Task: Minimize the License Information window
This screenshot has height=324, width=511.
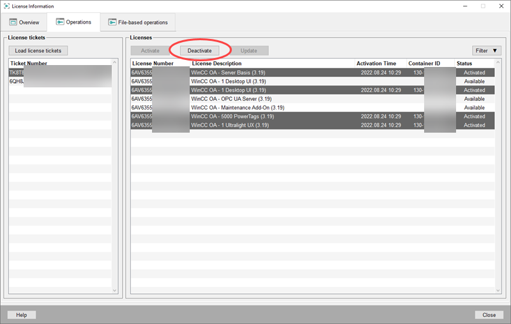Action: (465, 6)
